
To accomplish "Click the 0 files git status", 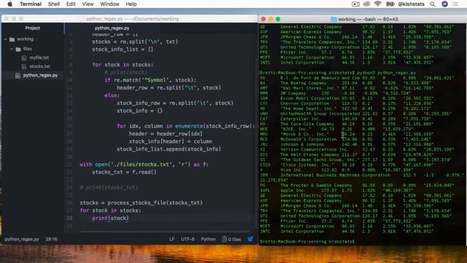I will point(231,239).
